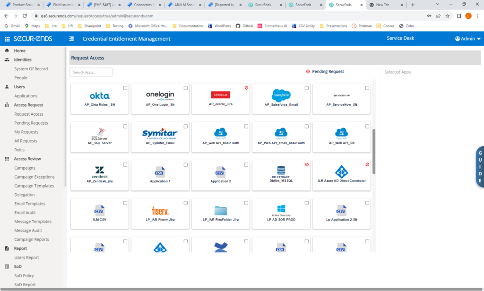Open SoD Policy in the sidebar
Viewport: 484px width, 291px height.
click(24, 275)
